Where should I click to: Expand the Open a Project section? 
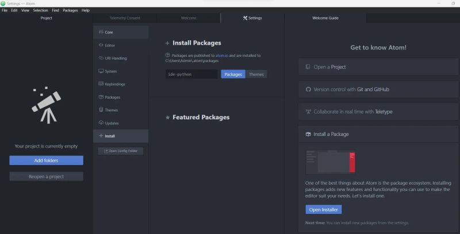tap(378, 67)
